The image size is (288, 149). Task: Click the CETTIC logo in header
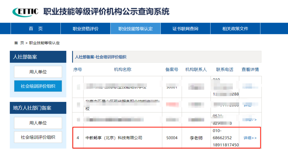pyautogui.click(x=26, y=11)
